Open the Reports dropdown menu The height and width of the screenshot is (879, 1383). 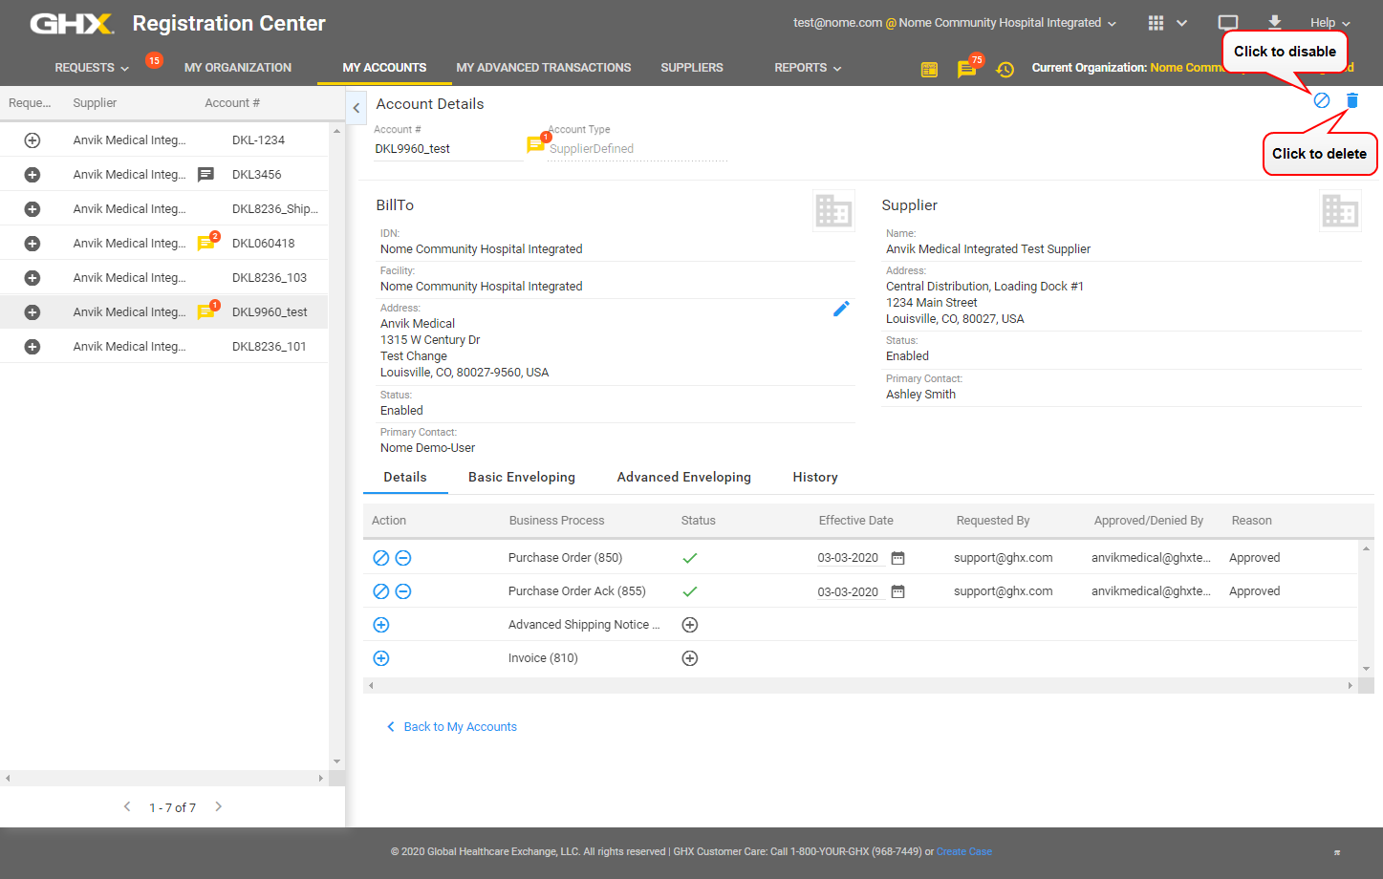tap(808, 68)
